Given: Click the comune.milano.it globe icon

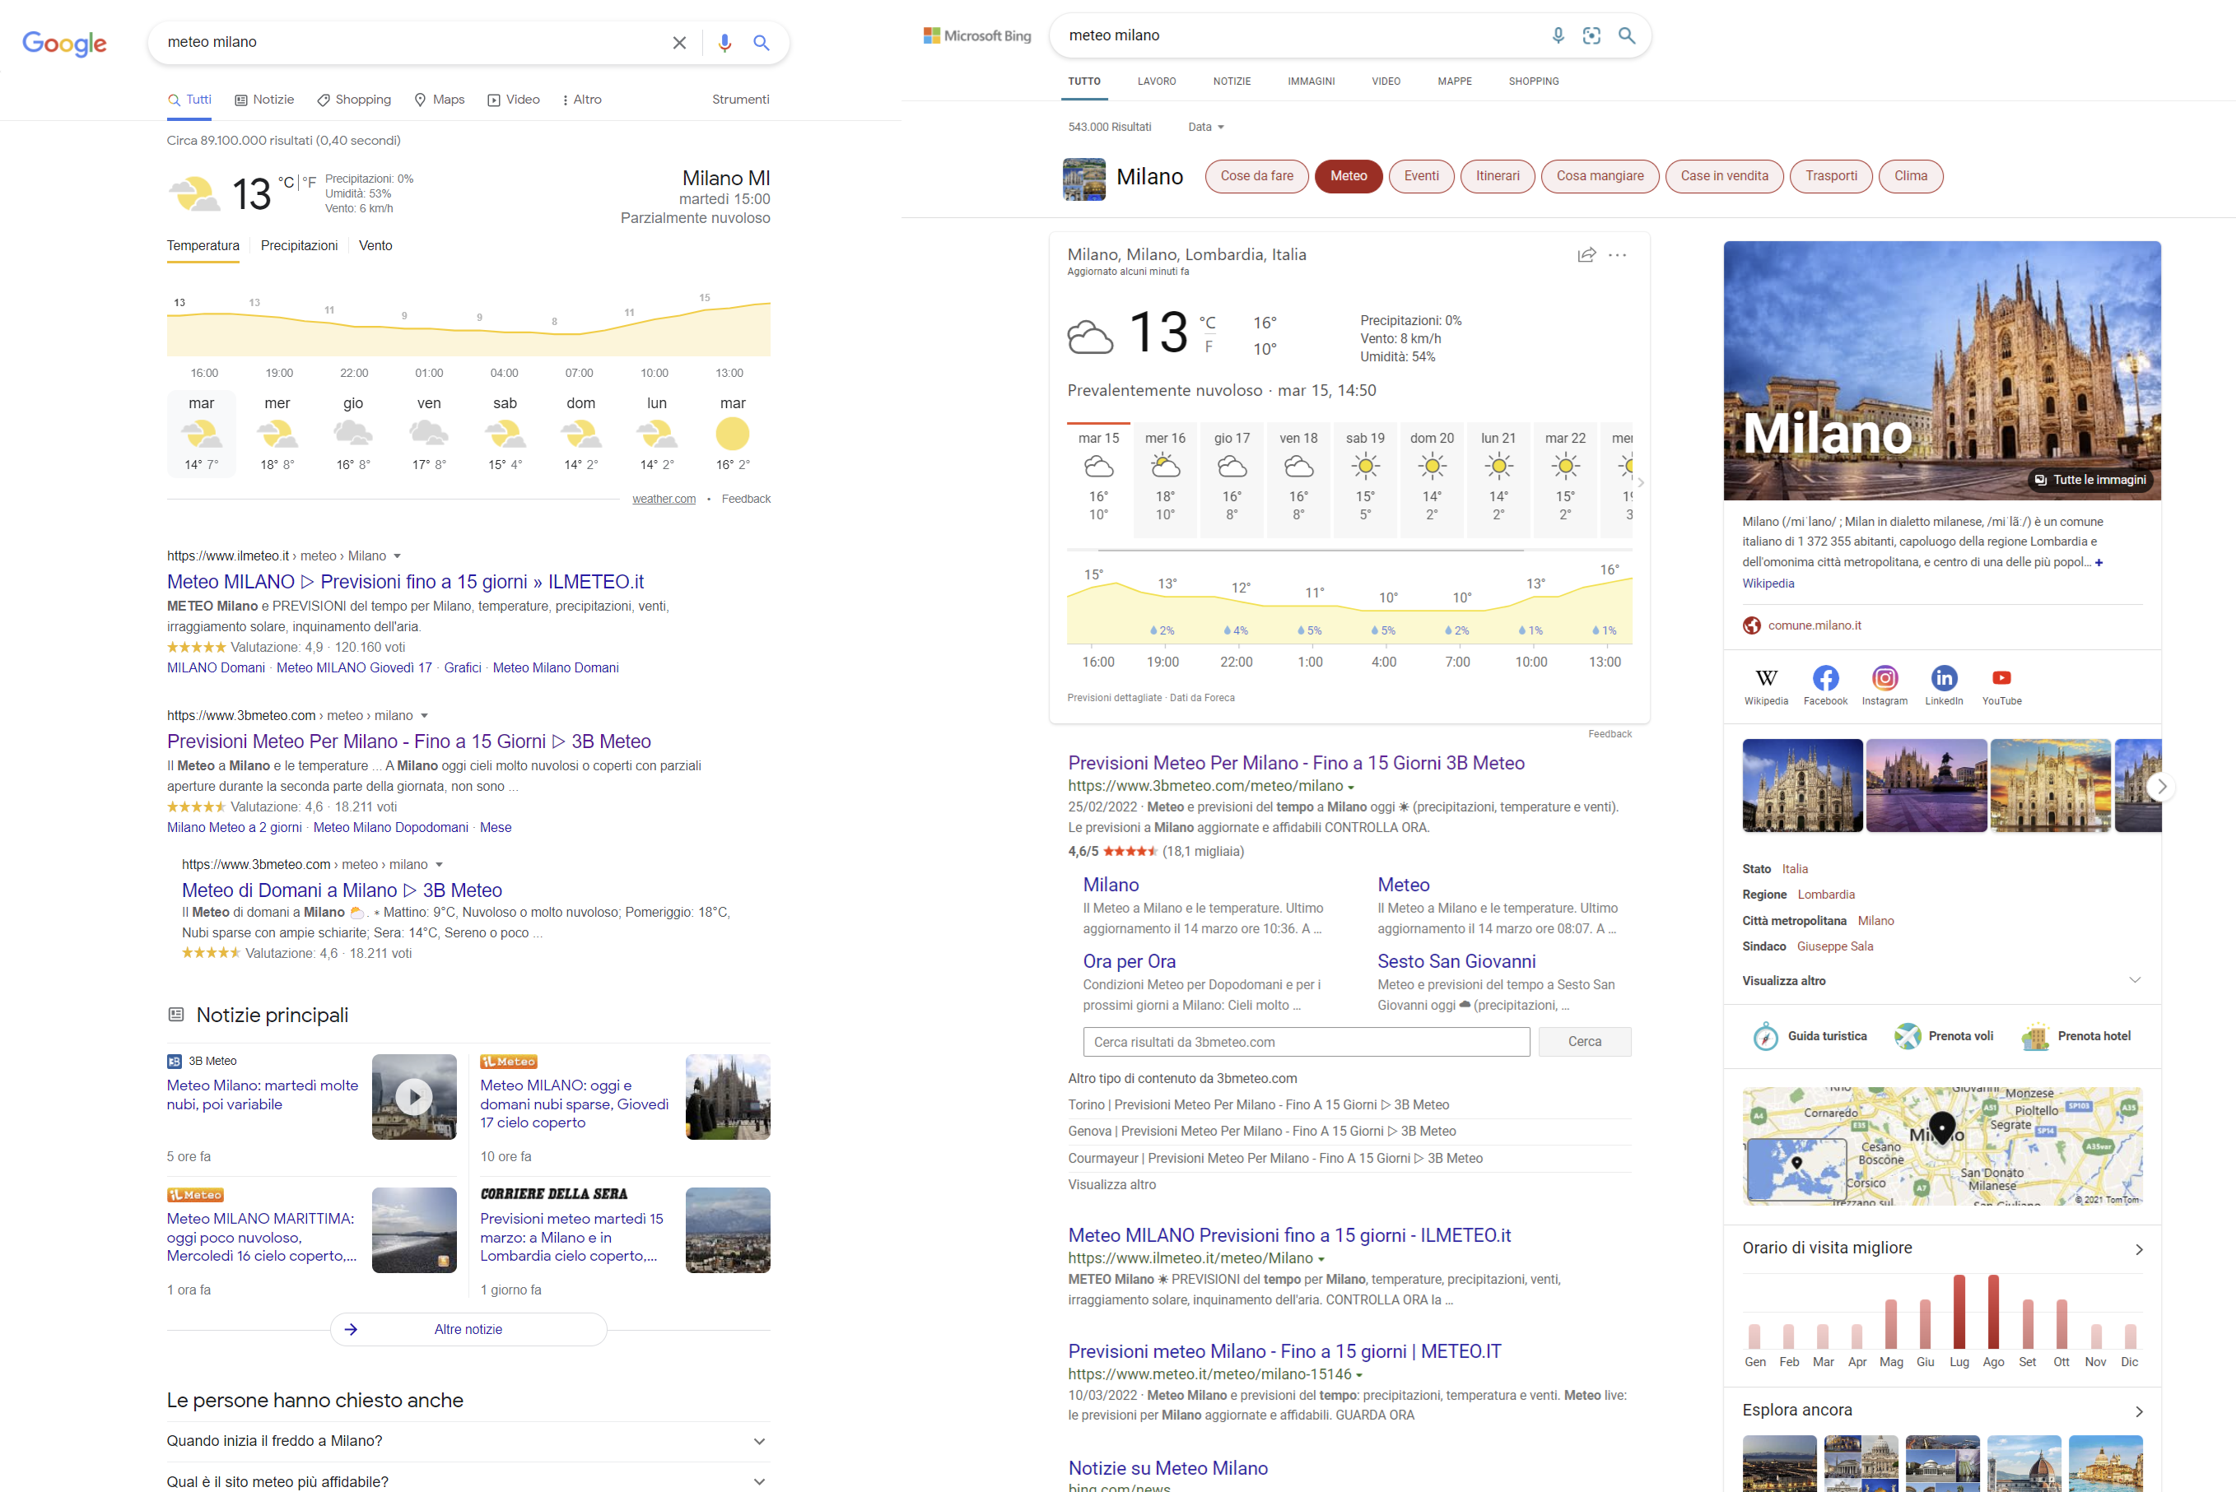Looking at the screenshot, I should 1751,625.
